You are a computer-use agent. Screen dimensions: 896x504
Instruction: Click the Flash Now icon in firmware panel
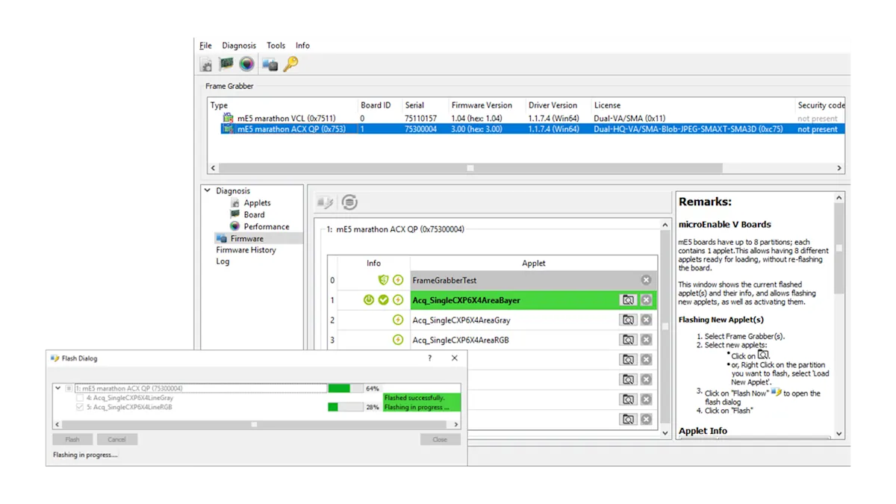click(326, 202)
